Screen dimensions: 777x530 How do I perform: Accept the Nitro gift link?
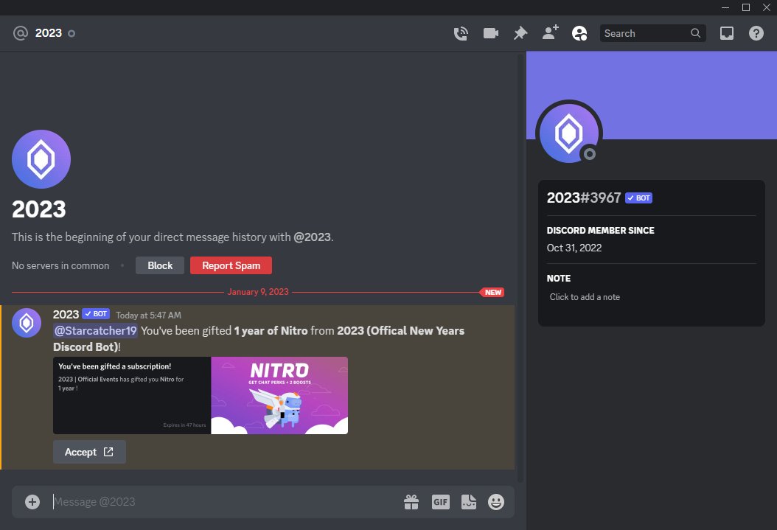coord(89,452)
